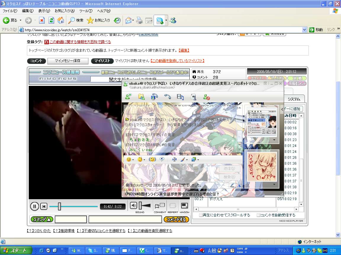341x255 pixels.
Task: Switch to システム tab in player
Action: point(294,99)
